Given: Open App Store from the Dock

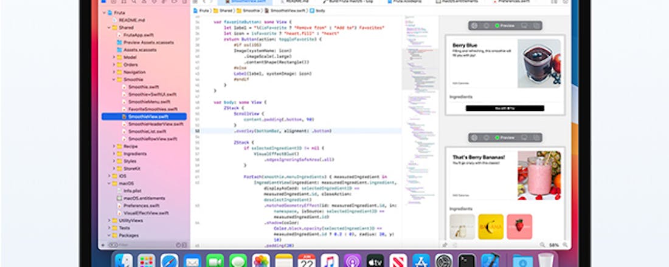Looking at the screenshot, I should click(421, 260).
